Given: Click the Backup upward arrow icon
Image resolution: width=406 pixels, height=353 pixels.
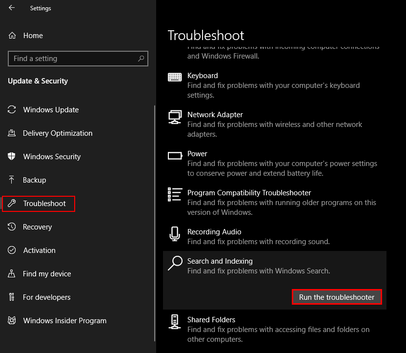Looking at the screenshot, I should click(x=12, y=180).
